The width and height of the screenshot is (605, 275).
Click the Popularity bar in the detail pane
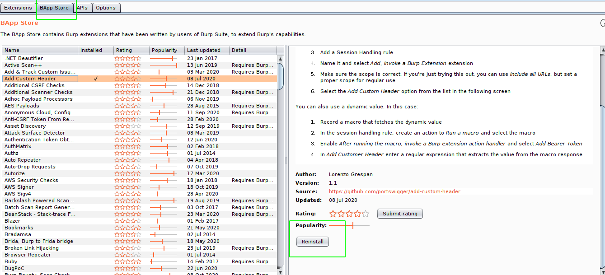pyautogui.click(x=349, y=225)
